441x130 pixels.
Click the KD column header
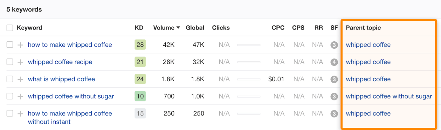coord(139,28)
